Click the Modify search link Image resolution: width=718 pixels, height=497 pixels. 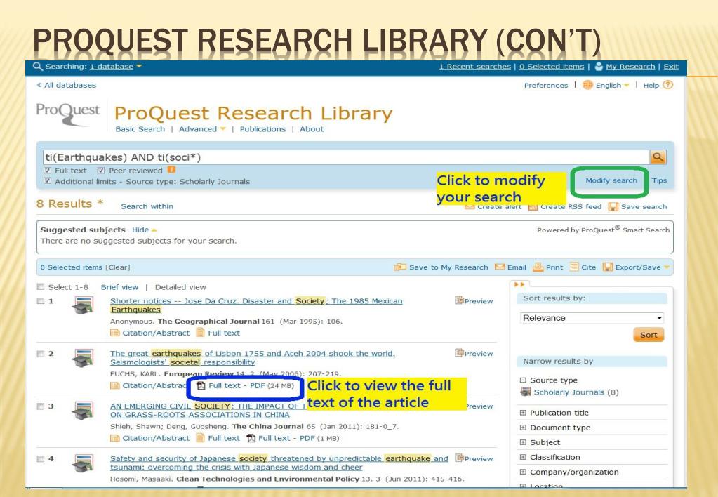point(611,180)
